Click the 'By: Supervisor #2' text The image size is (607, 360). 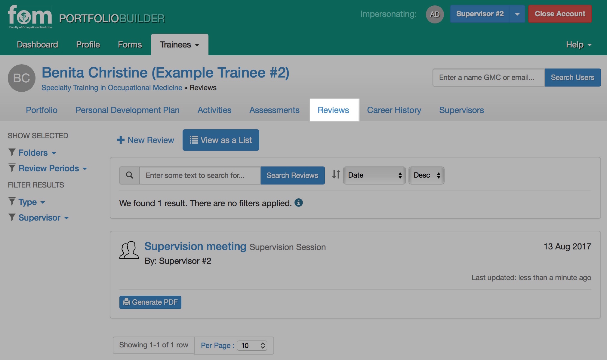[178, 261]
